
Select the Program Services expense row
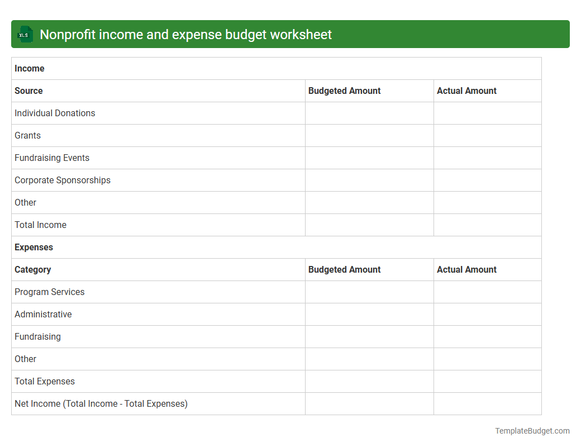point(49,292)
